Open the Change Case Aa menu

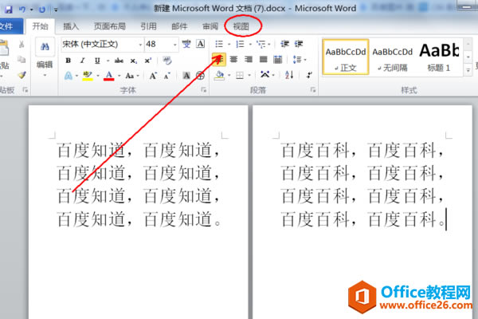[132, 76]
